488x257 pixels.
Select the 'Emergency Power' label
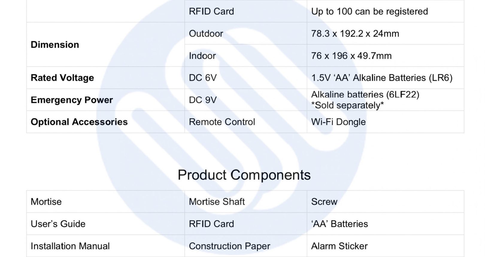[x=72, y=100]
